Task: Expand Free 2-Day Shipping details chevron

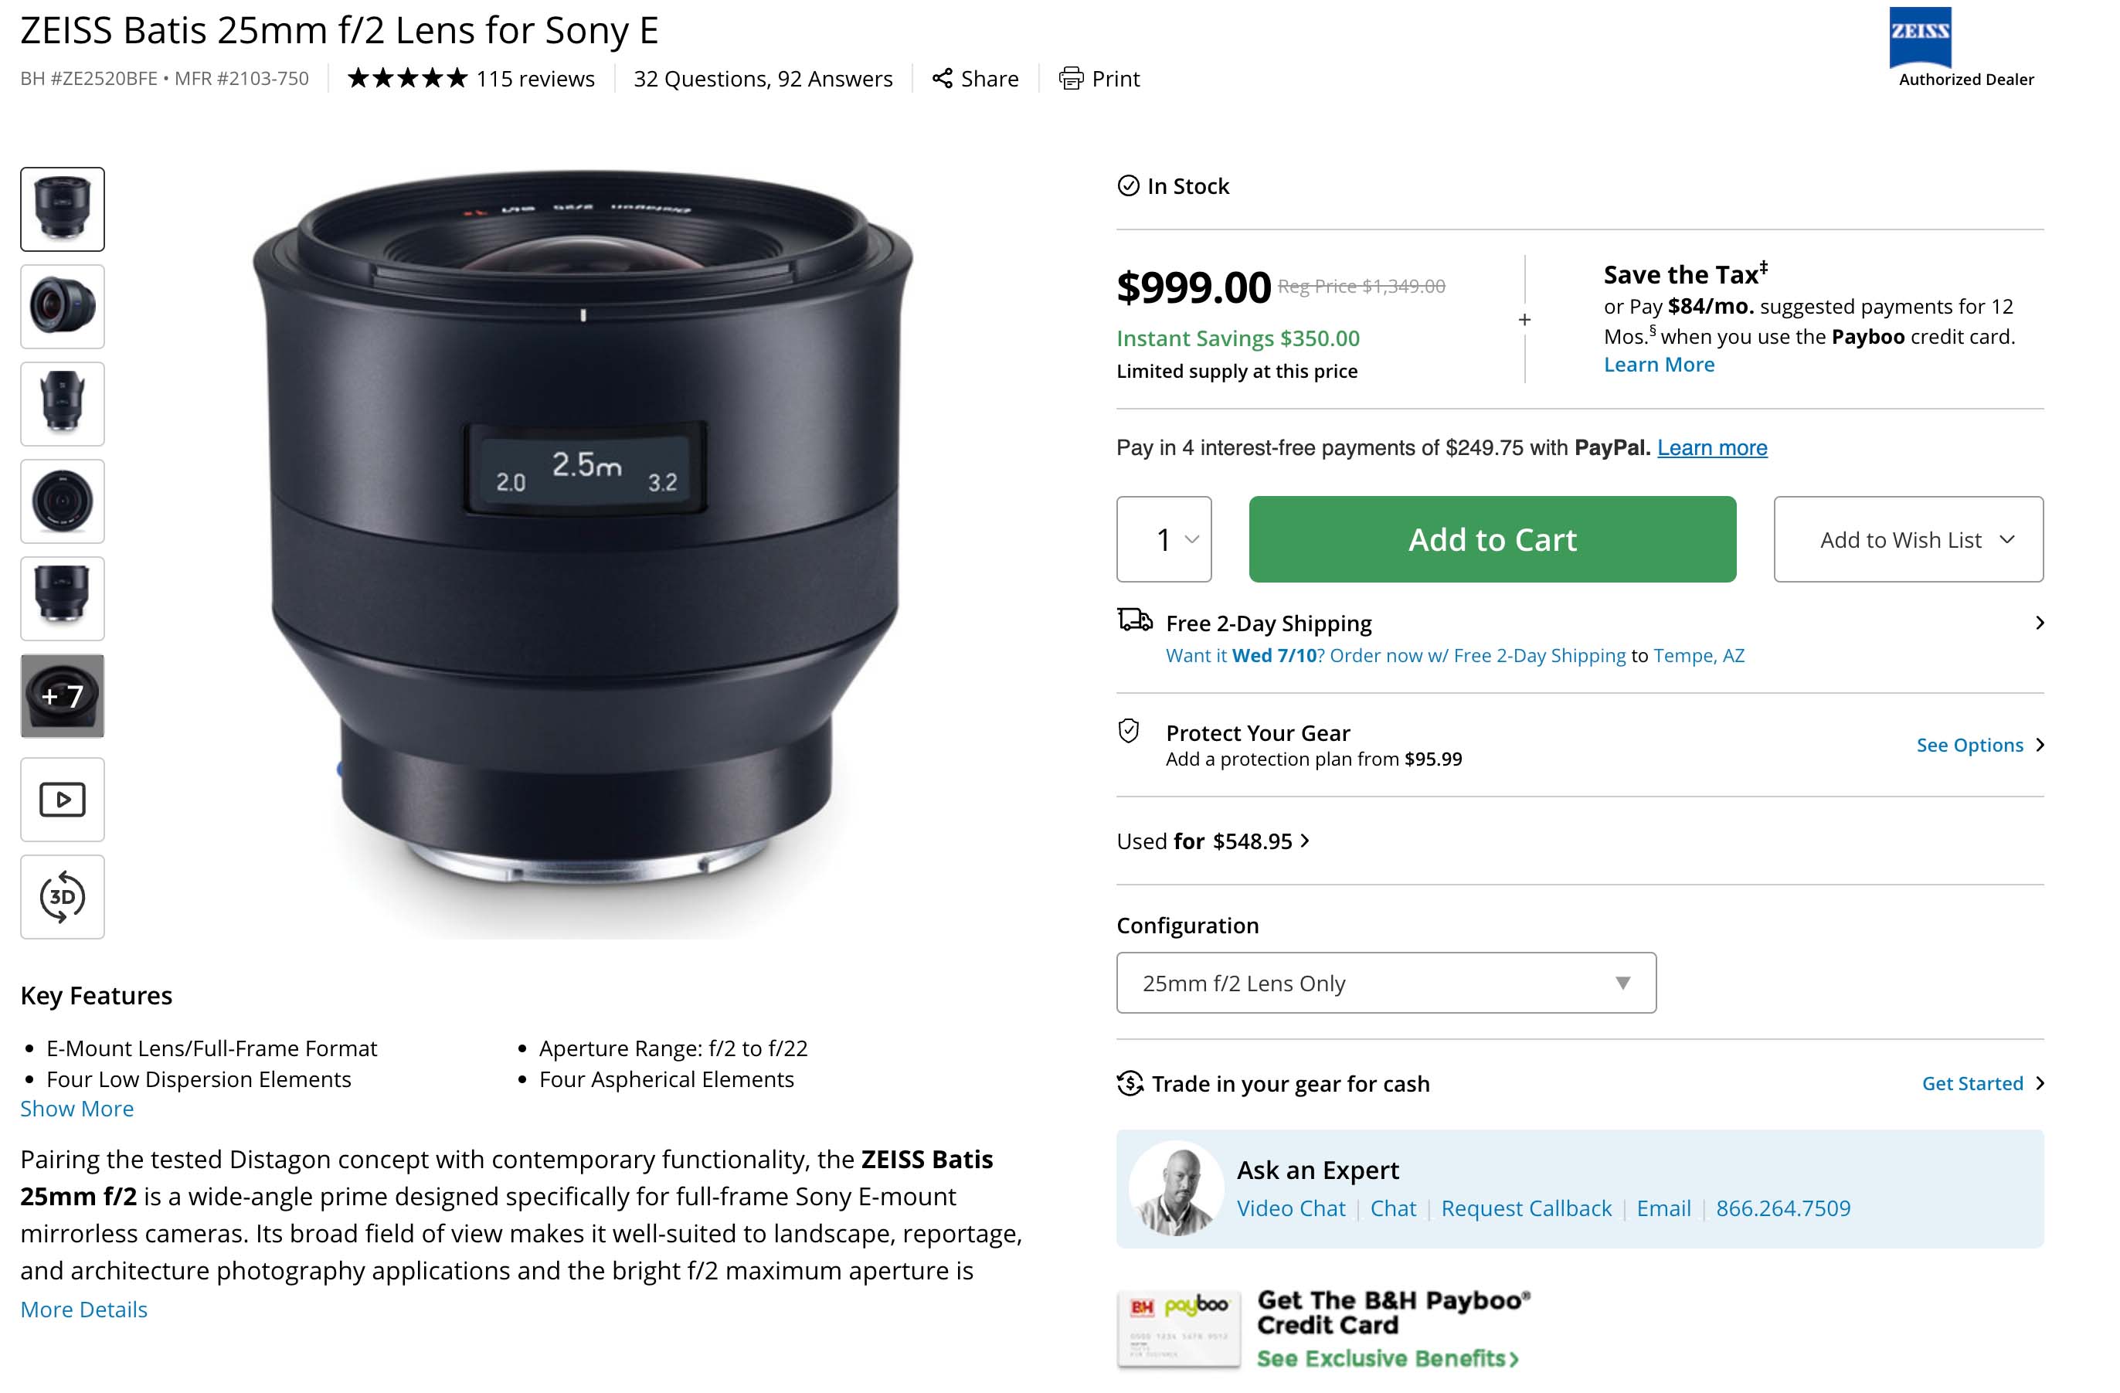Action: point(2039,623)
